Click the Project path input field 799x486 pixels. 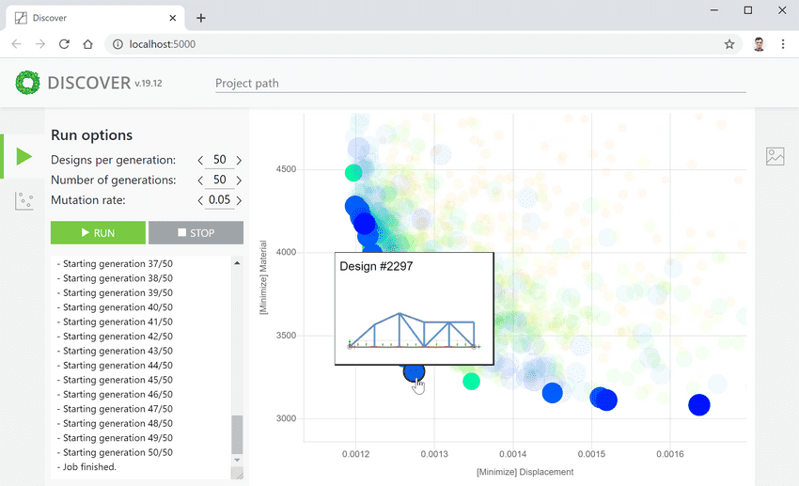click(x=479, y=83)
